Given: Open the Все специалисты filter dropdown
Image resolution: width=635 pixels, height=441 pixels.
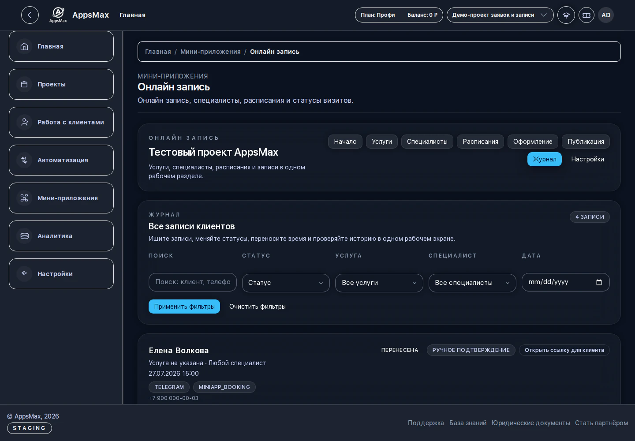Looking at the screenshot, I should pos(472,283).
